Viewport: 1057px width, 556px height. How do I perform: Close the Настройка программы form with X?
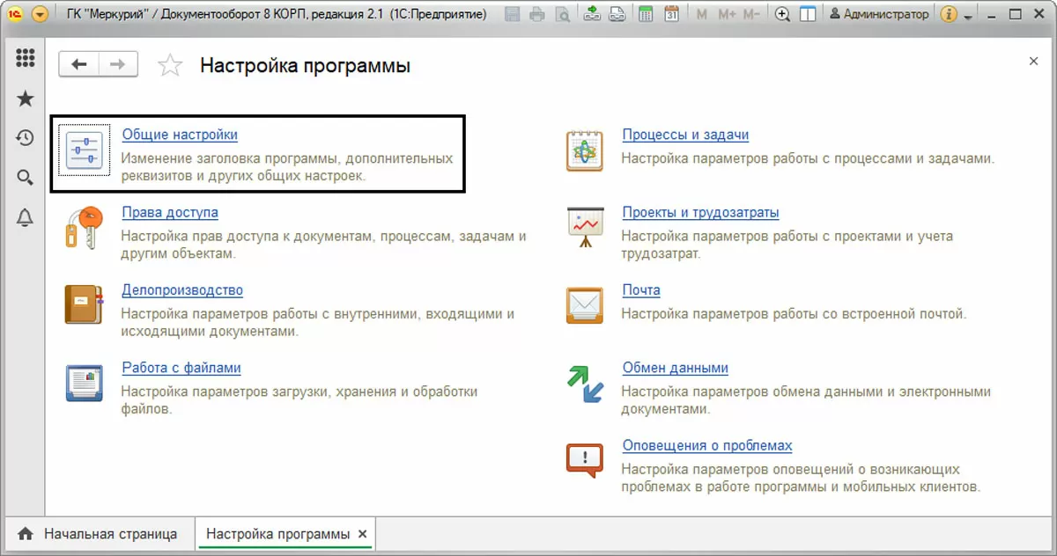coord(1033,61)
